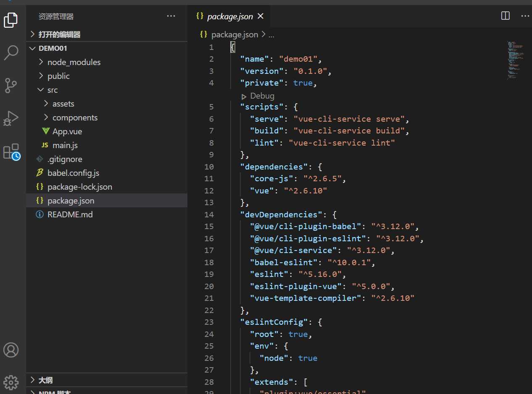
Task: Click the JS icon next to main.js
Action: click(45, 145)
